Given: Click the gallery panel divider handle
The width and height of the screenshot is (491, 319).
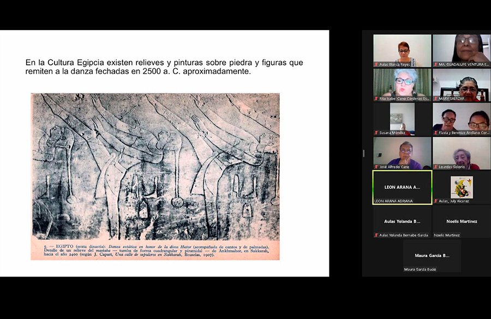Looking at the screenshot, I should coord(363,153).
